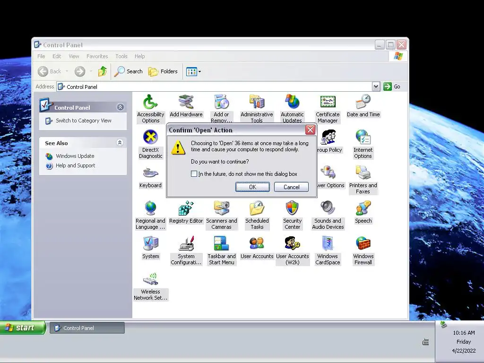The width and height of the screenshot is (484, 363).
Task: Open the Keyboard icon
Action: (x=150, y=177)
